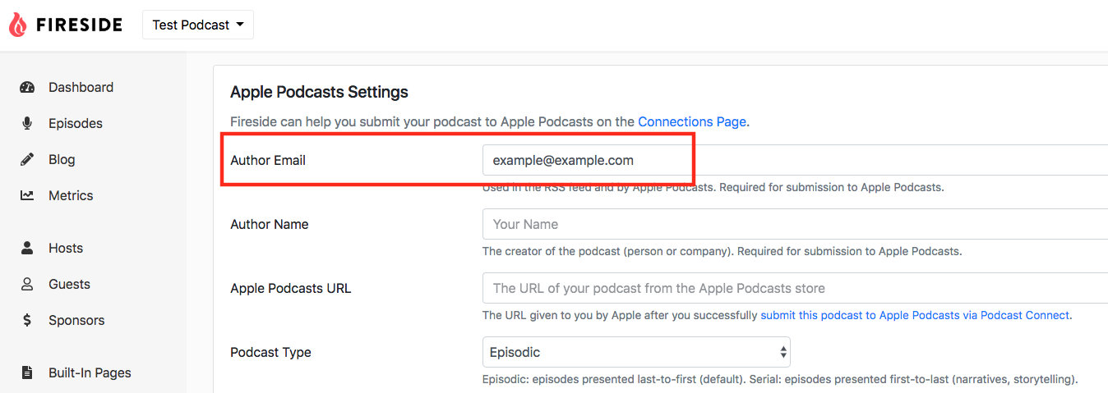Open Built-In Pages in the sidebar

[x=90, y=372]
